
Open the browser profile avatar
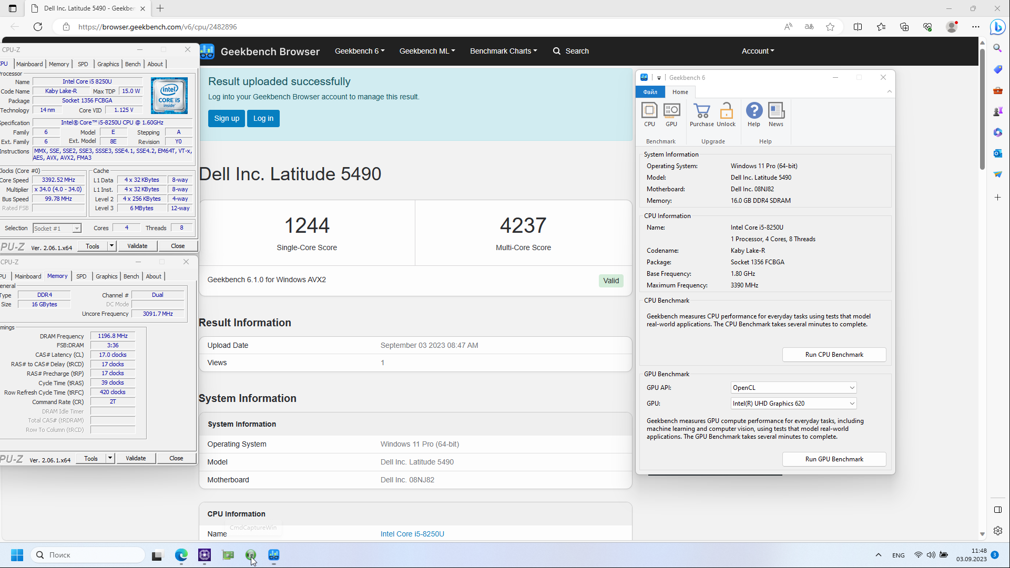coord(952,27)
